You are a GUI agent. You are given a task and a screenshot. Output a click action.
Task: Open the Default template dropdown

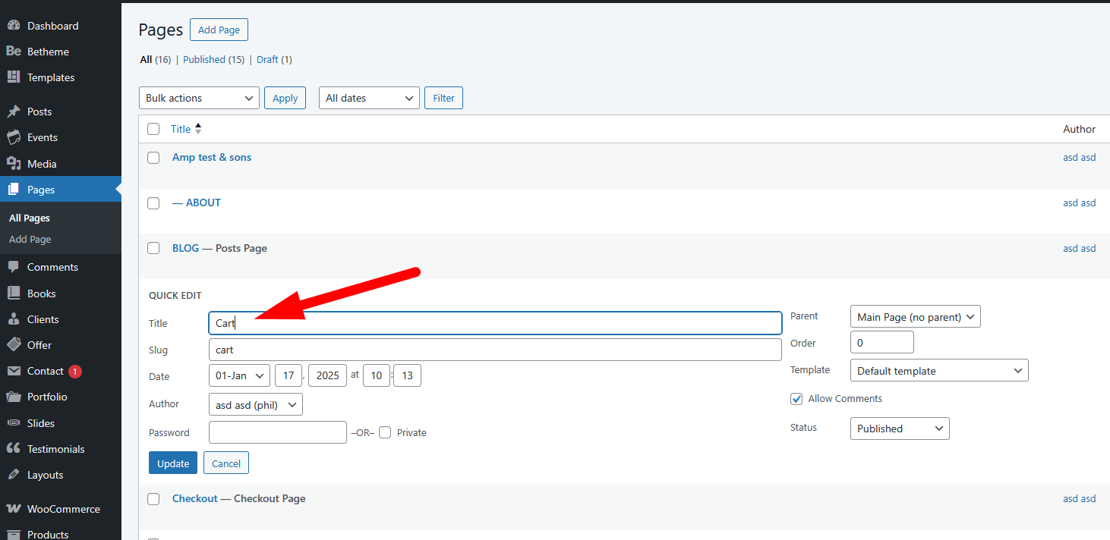(938, 371)
